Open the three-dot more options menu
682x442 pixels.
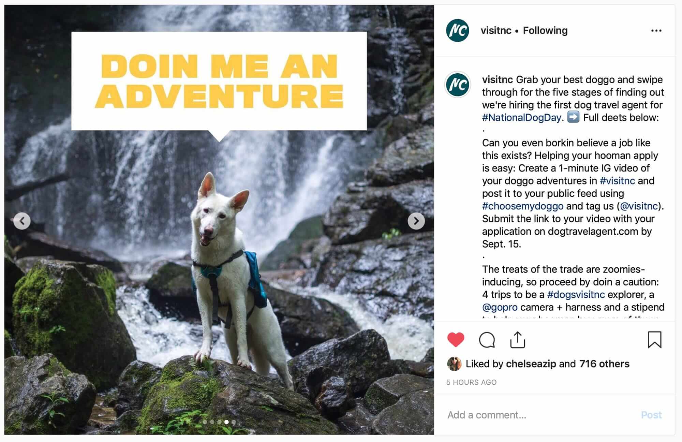coord(656,31)
